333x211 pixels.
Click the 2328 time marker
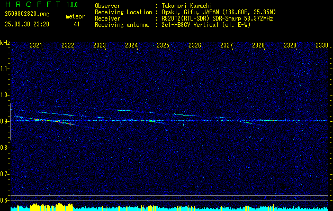click(258, 46)
